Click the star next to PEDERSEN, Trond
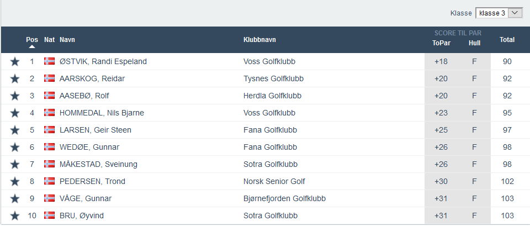Screen dimensions: 530x226 coord(15,181)
